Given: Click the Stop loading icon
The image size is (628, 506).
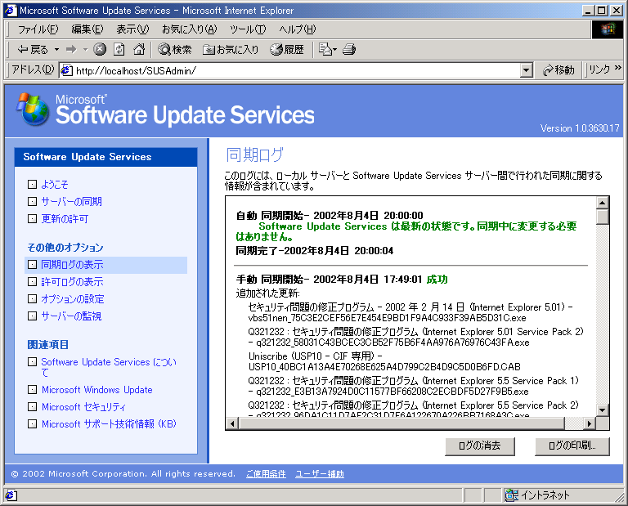Looking at the screenshot, I should click(100, 49).
